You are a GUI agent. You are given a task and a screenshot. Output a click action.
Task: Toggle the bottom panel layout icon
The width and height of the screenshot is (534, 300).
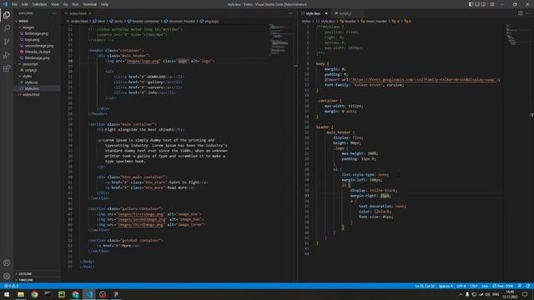(477, 4)
